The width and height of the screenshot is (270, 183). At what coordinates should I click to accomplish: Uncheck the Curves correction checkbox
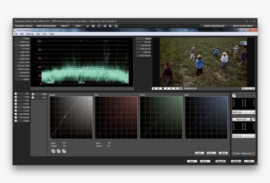coord(16,107)
